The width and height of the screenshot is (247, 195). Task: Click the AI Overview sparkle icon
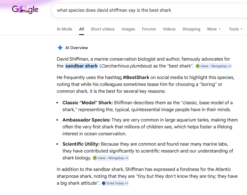click(60, 48)
